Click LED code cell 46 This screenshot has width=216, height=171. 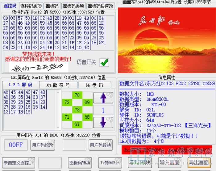coord(6,92)
